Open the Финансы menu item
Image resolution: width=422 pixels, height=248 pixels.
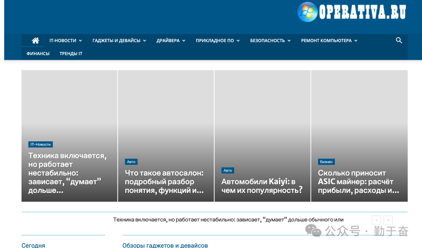coord(38,54)
